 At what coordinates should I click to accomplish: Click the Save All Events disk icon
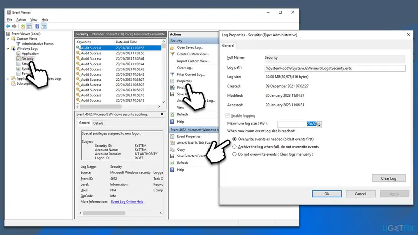pos(172,94)
